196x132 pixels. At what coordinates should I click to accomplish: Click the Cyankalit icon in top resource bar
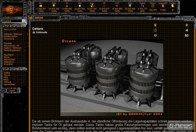163,6
